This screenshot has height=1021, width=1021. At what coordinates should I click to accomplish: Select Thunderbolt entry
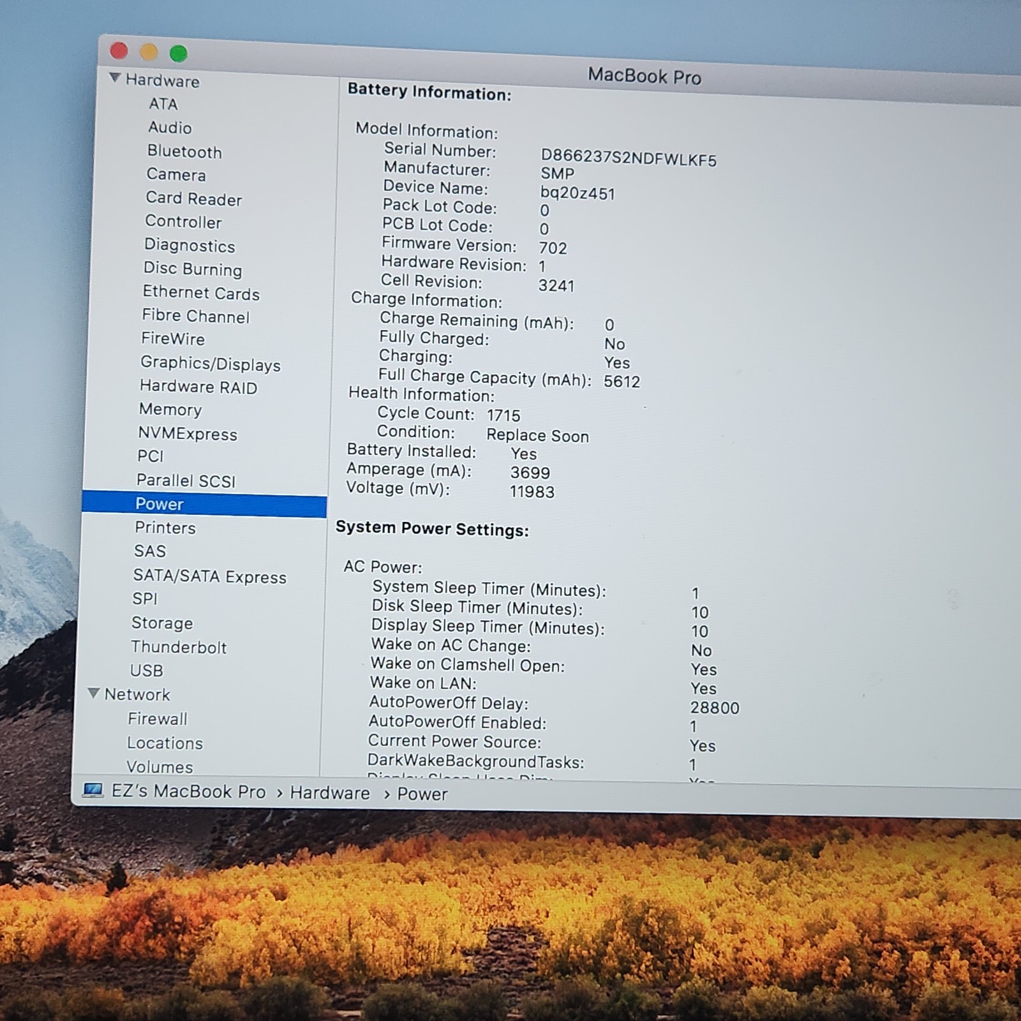tap(179, 646)
